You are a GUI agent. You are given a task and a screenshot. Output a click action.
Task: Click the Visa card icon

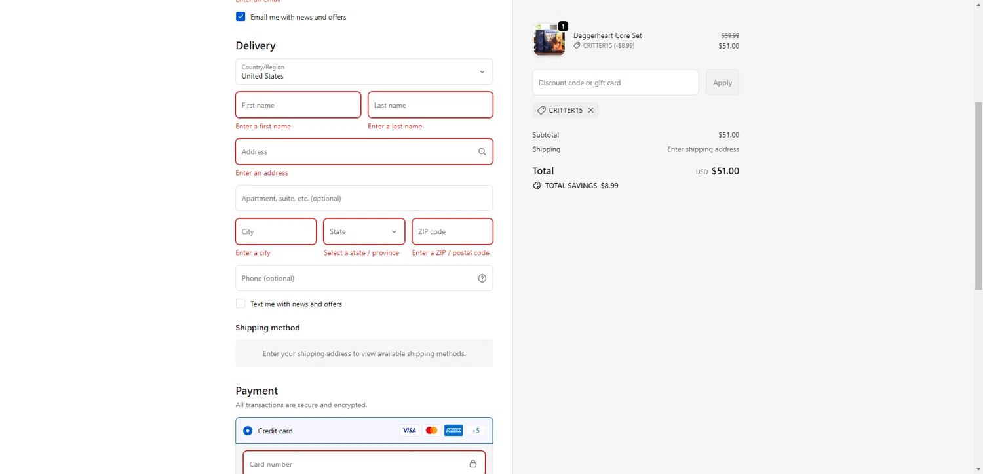(409, 431)
